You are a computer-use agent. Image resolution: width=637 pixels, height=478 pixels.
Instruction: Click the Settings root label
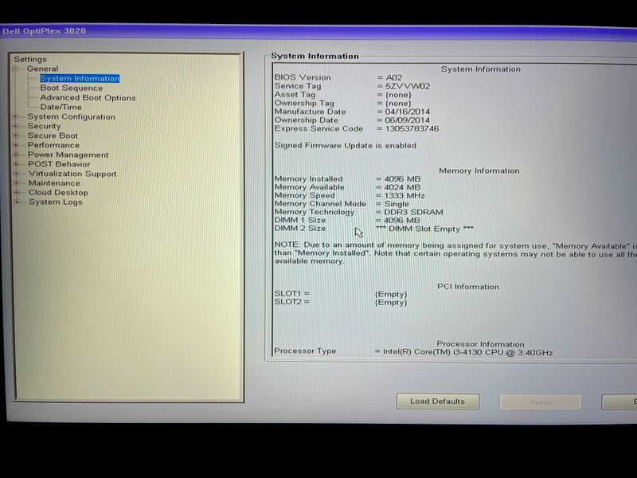click(30, 59)
